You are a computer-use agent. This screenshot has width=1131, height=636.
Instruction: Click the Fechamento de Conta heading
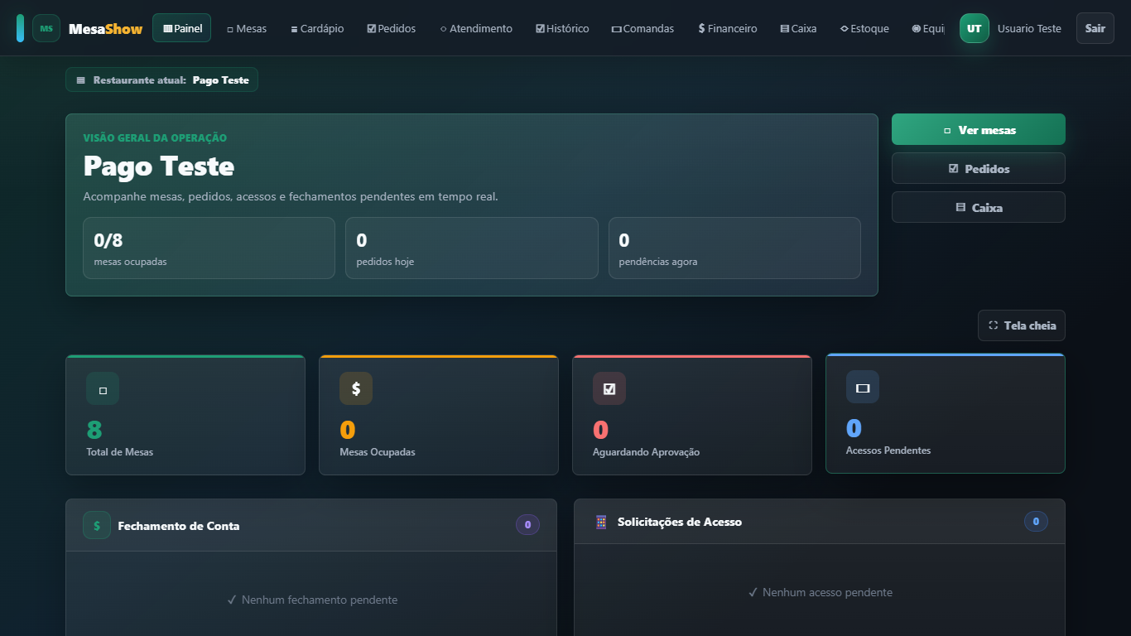click(x=179, y=526)
